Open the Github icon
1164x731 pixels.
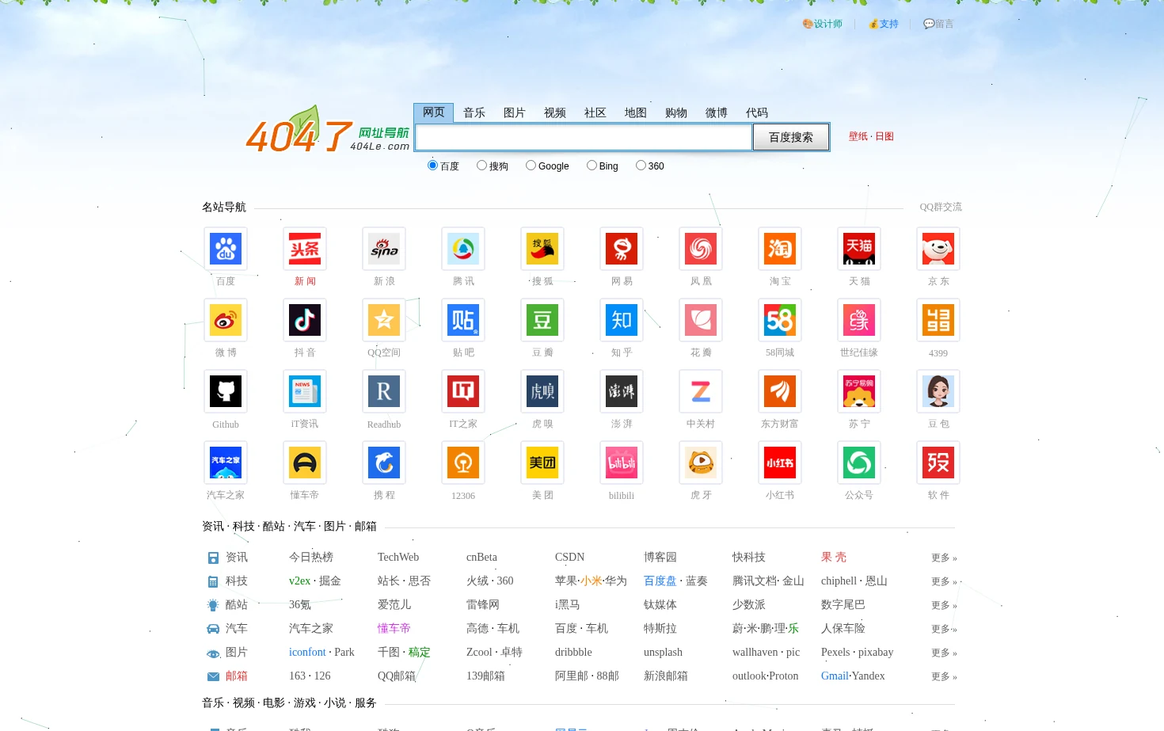[226, 391]
